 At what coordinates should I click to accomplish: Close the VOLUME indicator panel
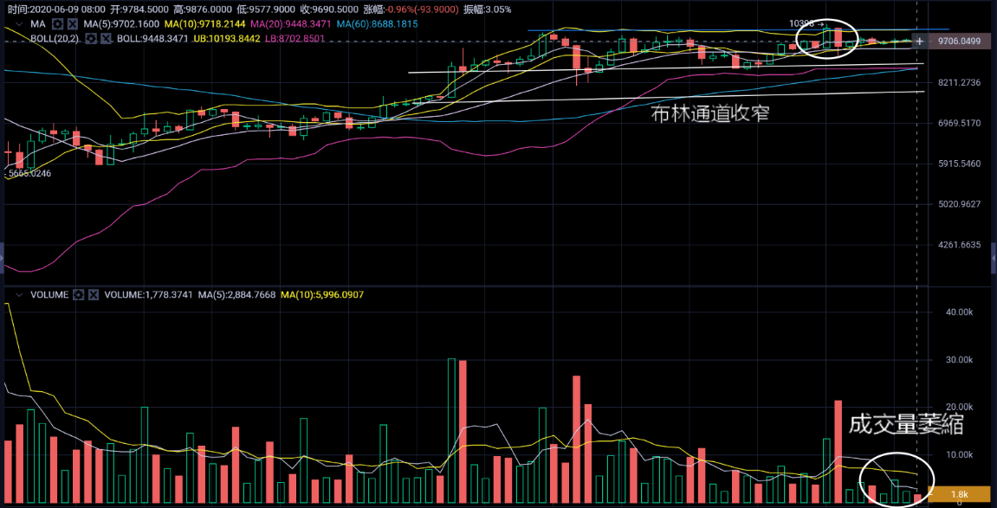pyautogui.click(x=94, y=295)
